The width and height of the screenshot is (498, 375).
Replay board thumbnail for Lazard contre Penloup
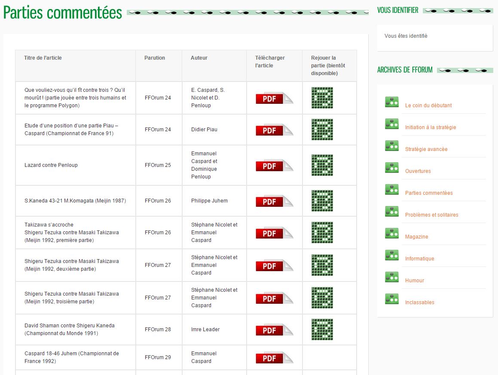pyautogui.click(x=322, y=165)
